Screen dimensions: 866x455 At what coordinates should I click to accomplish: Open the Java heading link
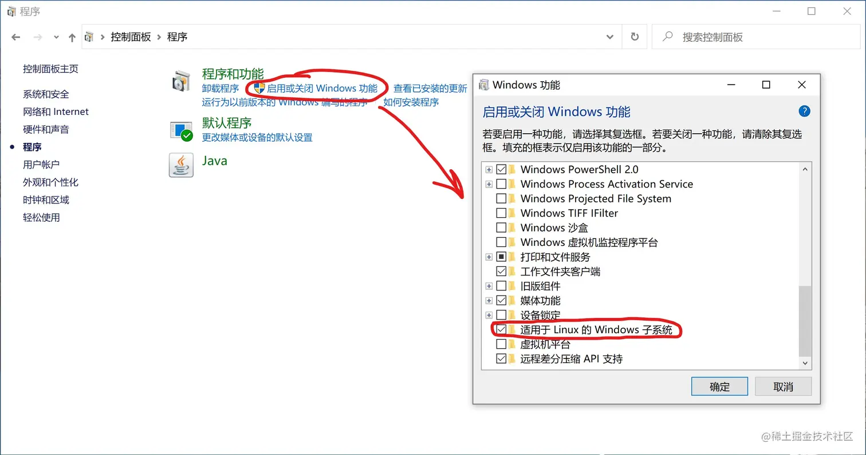click(215, 161)
